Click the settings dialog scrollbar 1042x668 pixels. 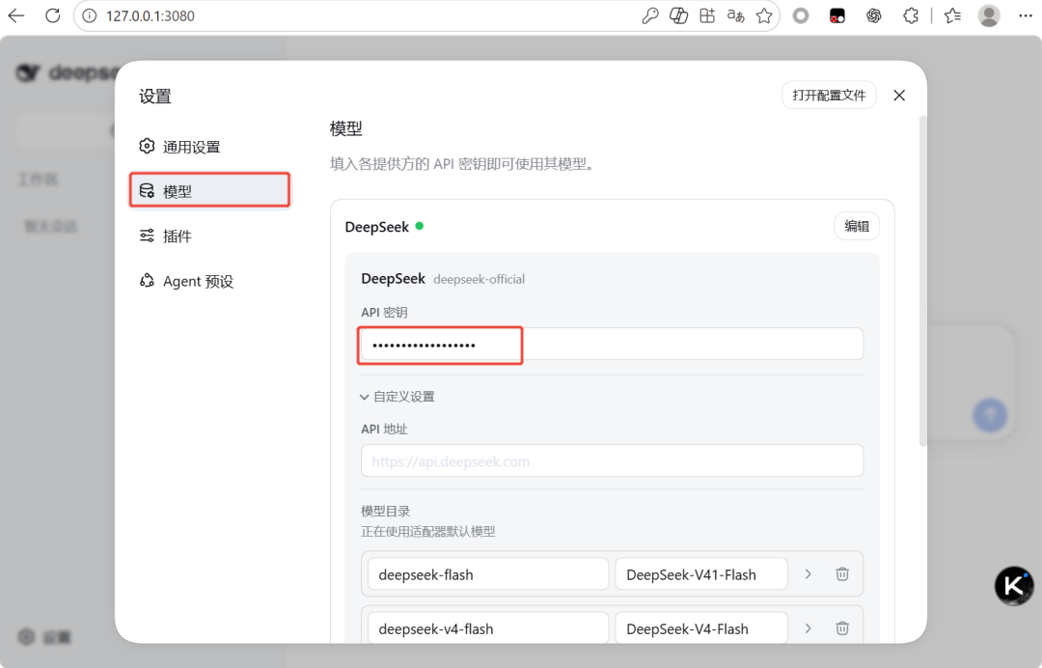[922, 281]
